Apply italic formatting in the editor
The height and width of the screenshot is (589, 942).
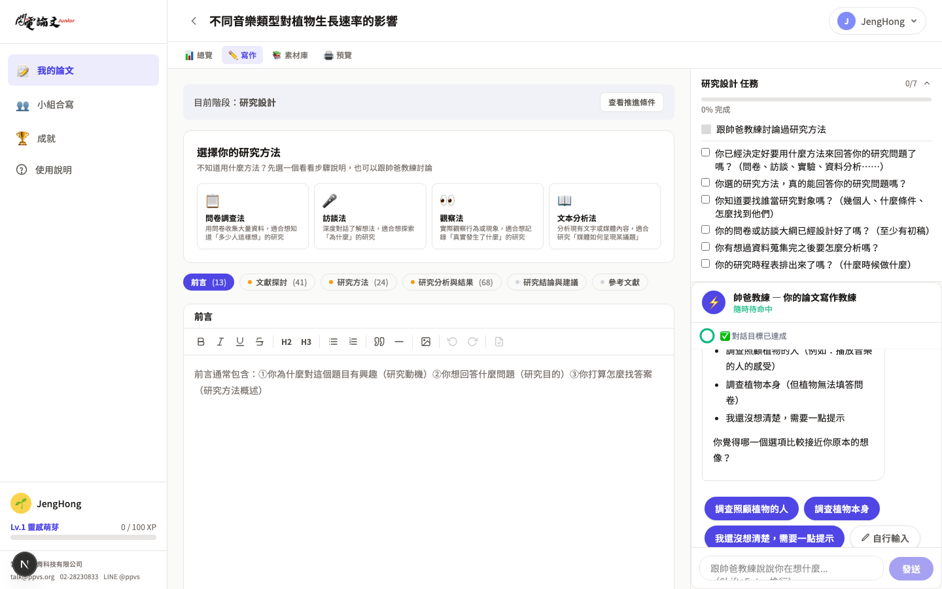pos(220,341)
